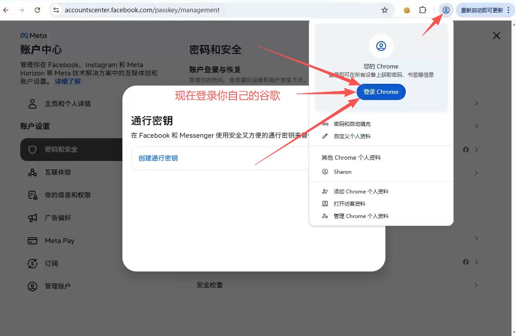
Task: Switch to the Sharon Chrome profile
Action: (342, 172)
